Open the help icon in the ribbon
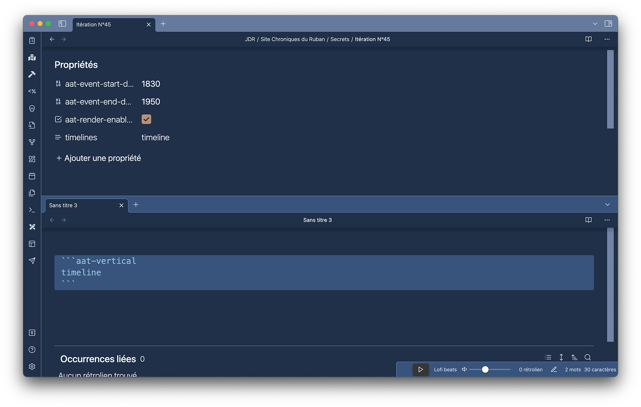The width and height of the screenshot is (641, 407). click(32, 349)
